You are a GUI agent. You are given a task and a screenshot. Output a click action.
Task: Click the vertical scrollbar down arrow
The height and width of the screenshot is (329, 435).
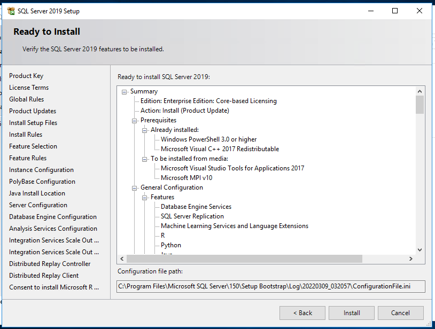[x=420, y=250]
